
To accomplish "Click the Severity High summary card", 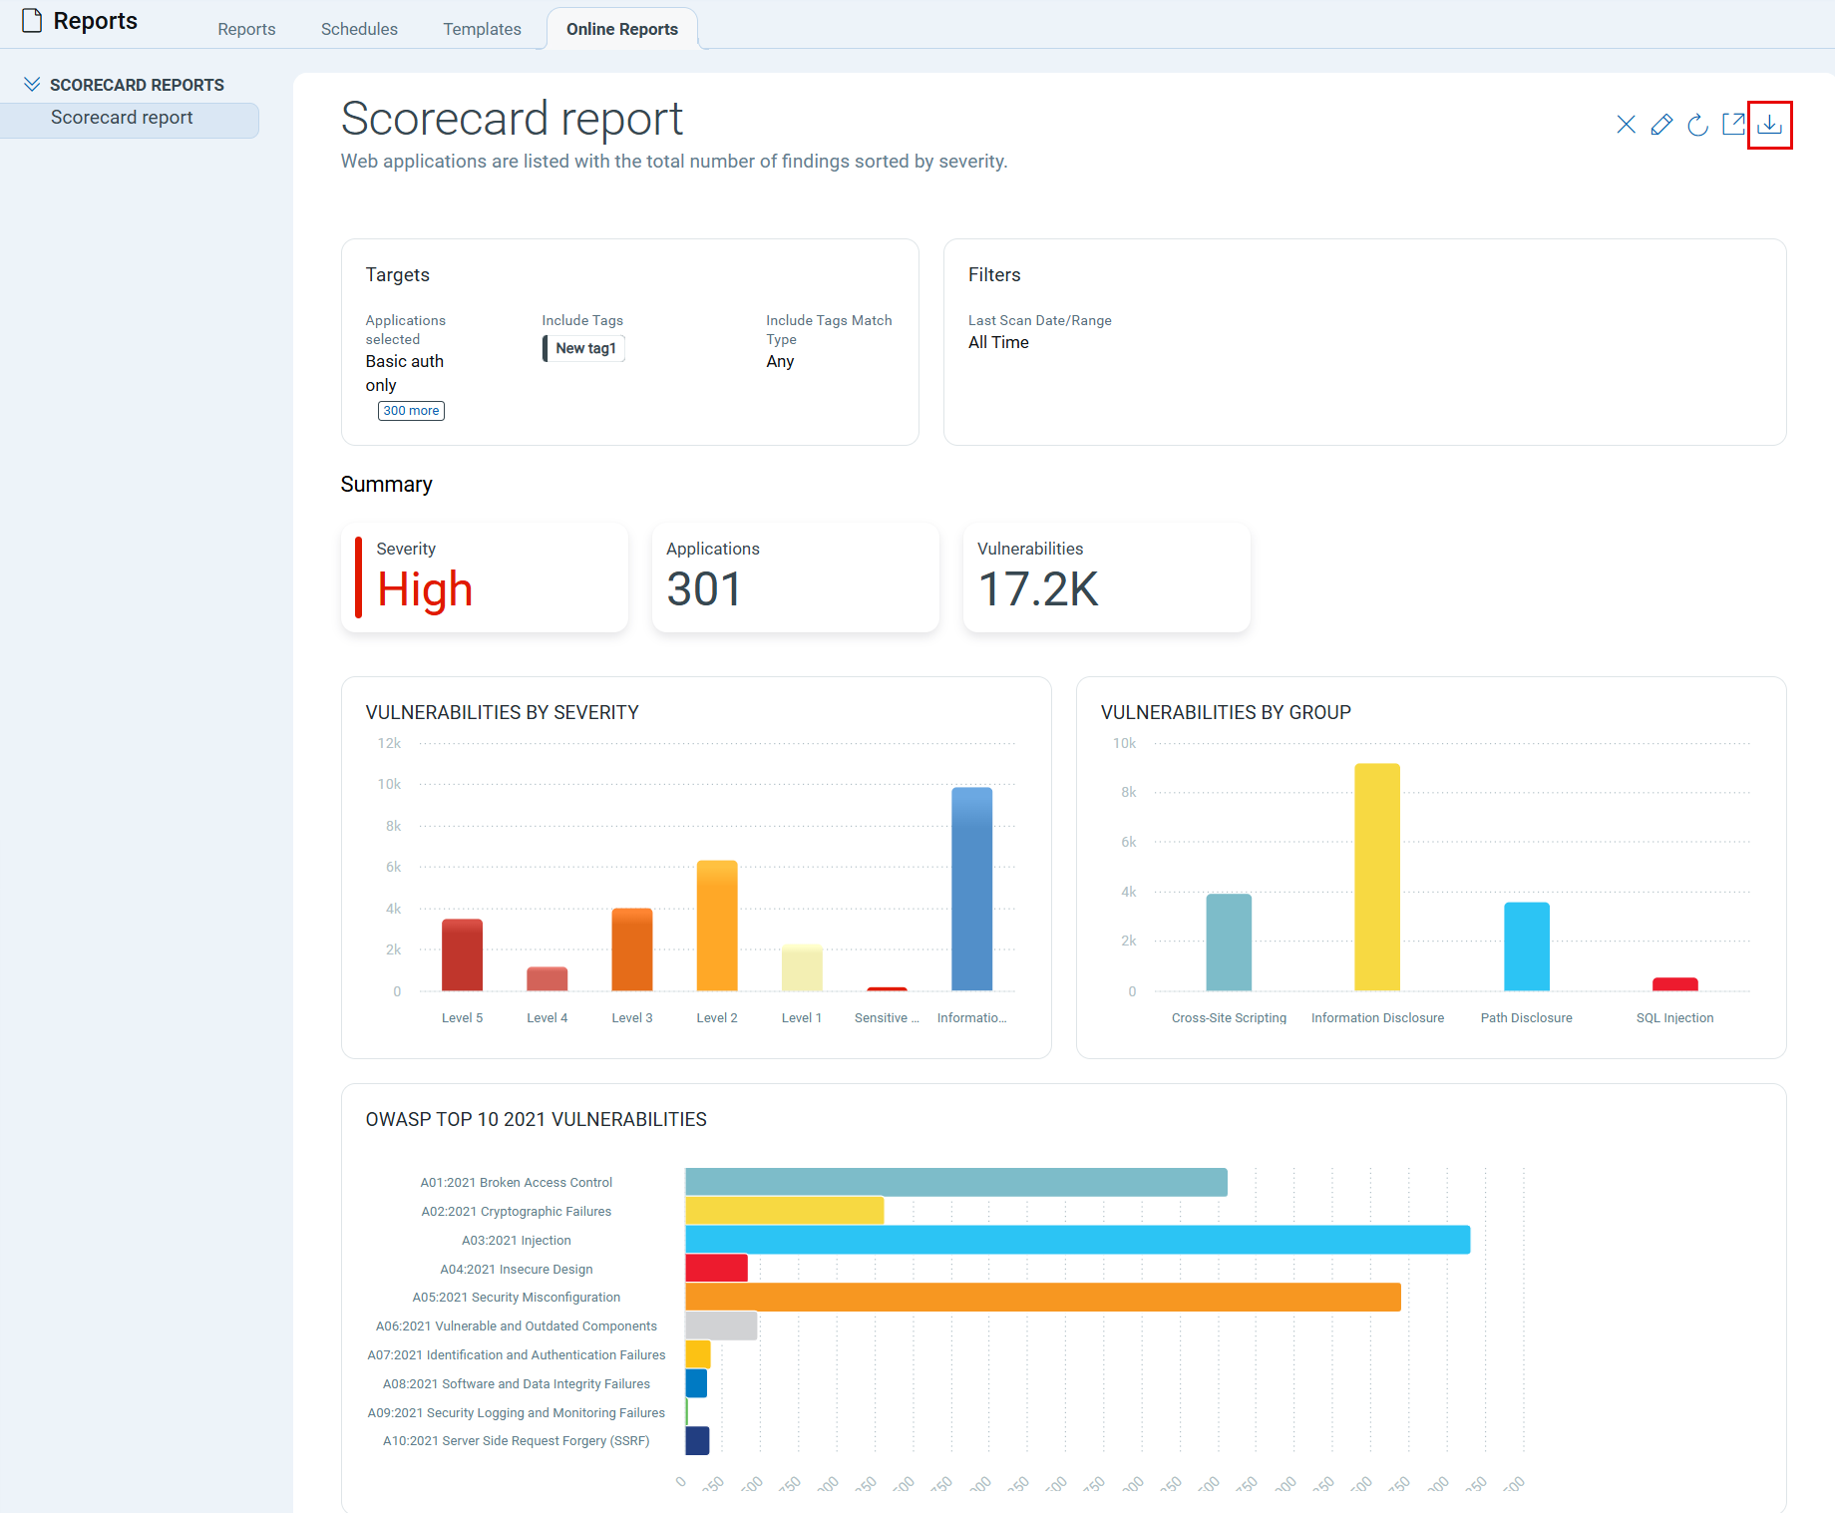I will pos(484,577).
